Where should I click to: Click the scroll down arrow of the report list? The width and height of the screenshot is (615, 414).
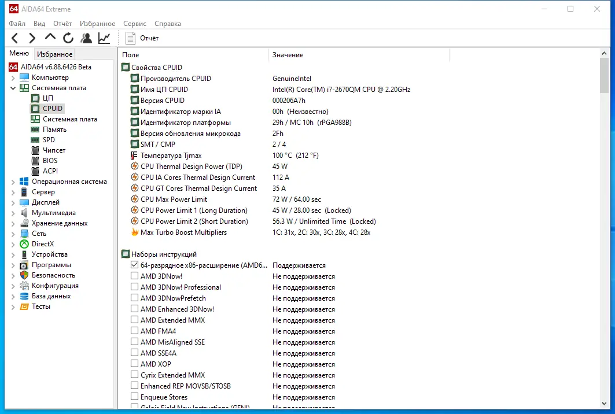coord(604,404)
